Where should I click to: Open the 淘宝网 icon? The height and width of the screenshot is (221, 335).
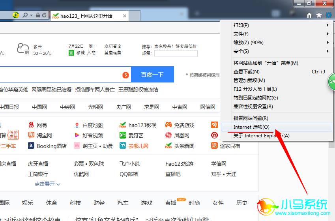(x=31, y=135)
